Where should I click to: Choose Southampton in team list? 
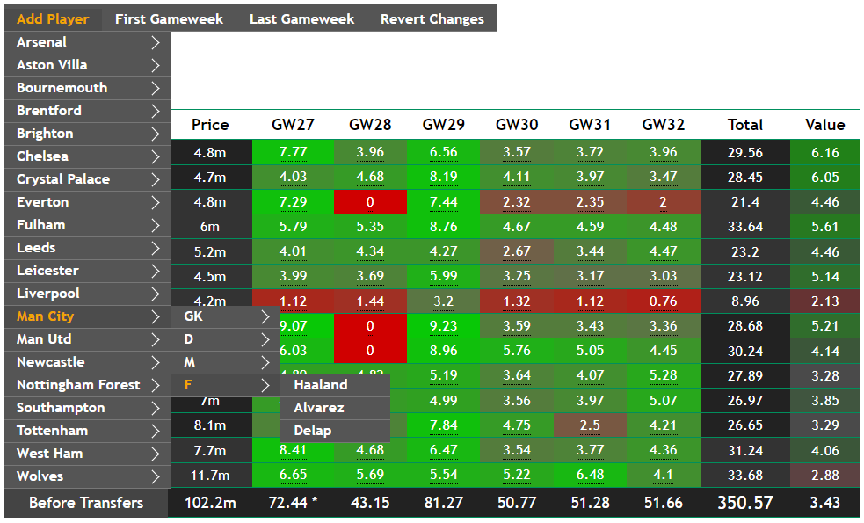(x=87, y=409)
